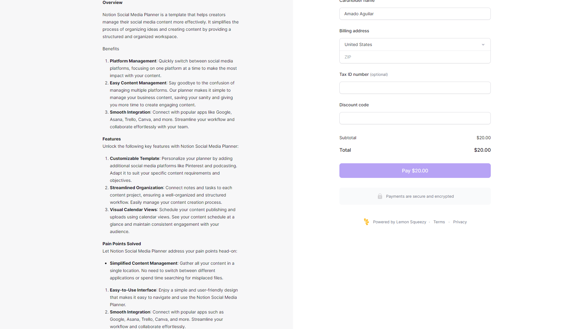Image resolution: width=586 pixels, height=329 pixels.
Task: Click the 'Easy Content Management' bold item
Action: click(x=138, y=83)
